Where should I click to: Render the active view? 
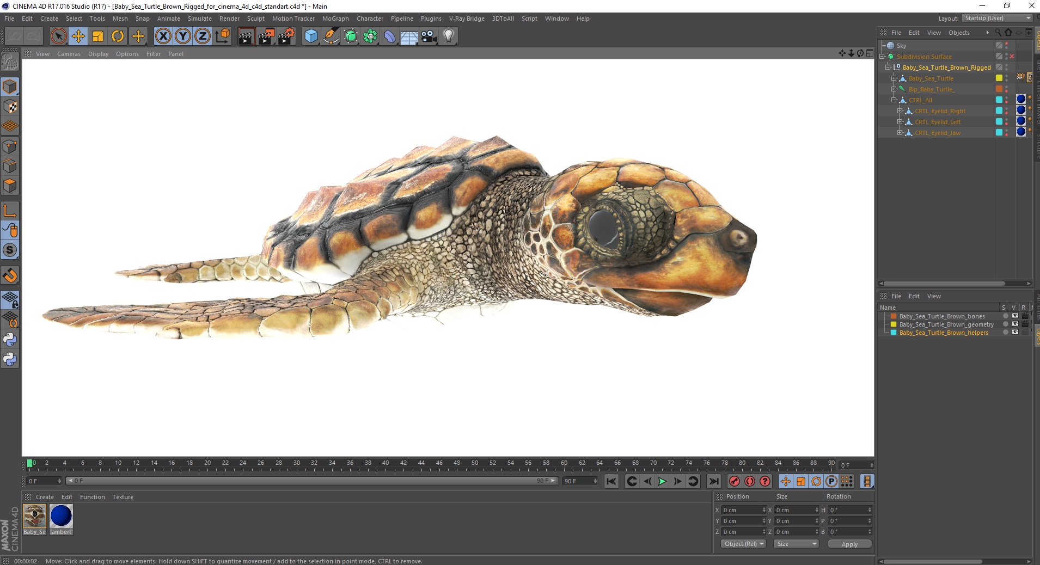pyautogui.click(x=246, y=36)
